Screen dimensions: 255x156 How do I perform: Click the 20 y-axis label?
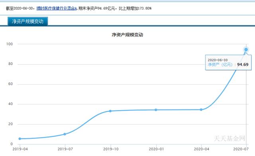[10, 124]
